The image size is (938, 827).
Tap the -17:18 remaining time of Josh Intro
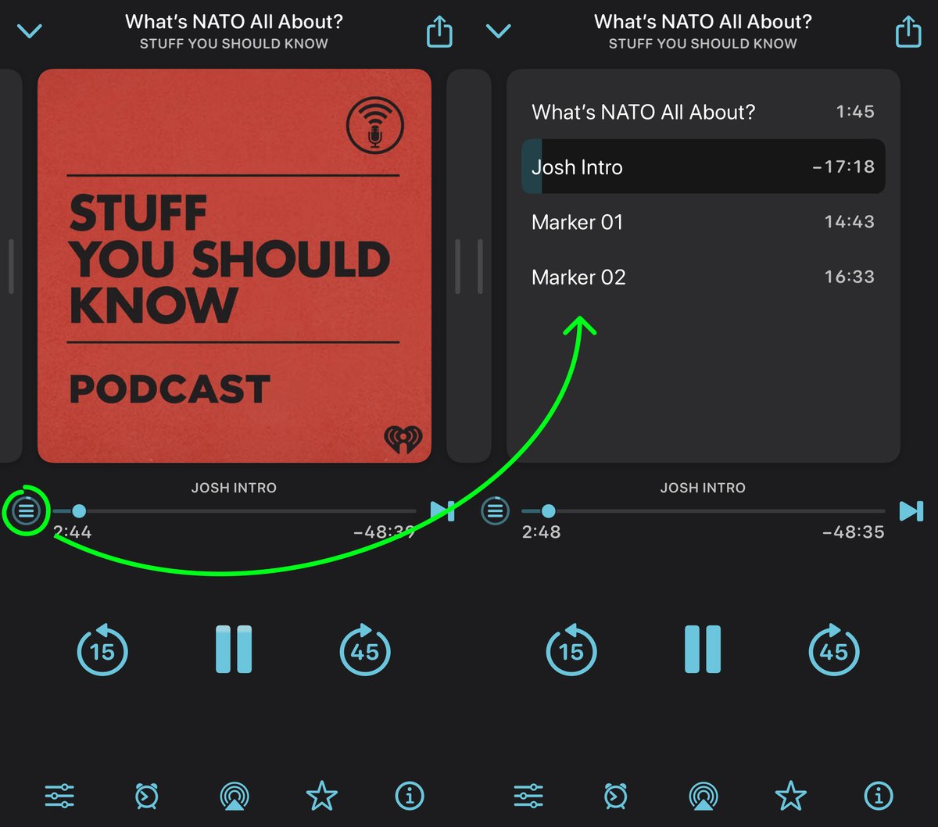[x=843, y=166]
